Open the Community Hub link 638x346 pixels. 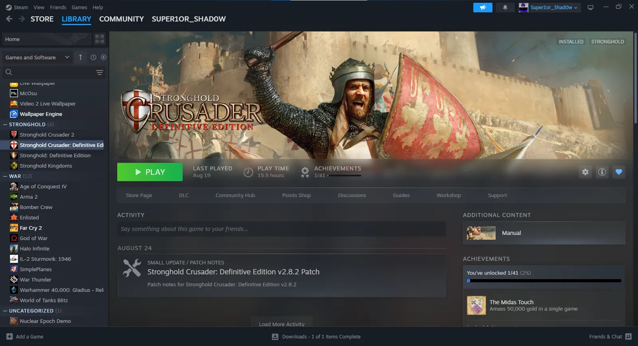(235, 195)
